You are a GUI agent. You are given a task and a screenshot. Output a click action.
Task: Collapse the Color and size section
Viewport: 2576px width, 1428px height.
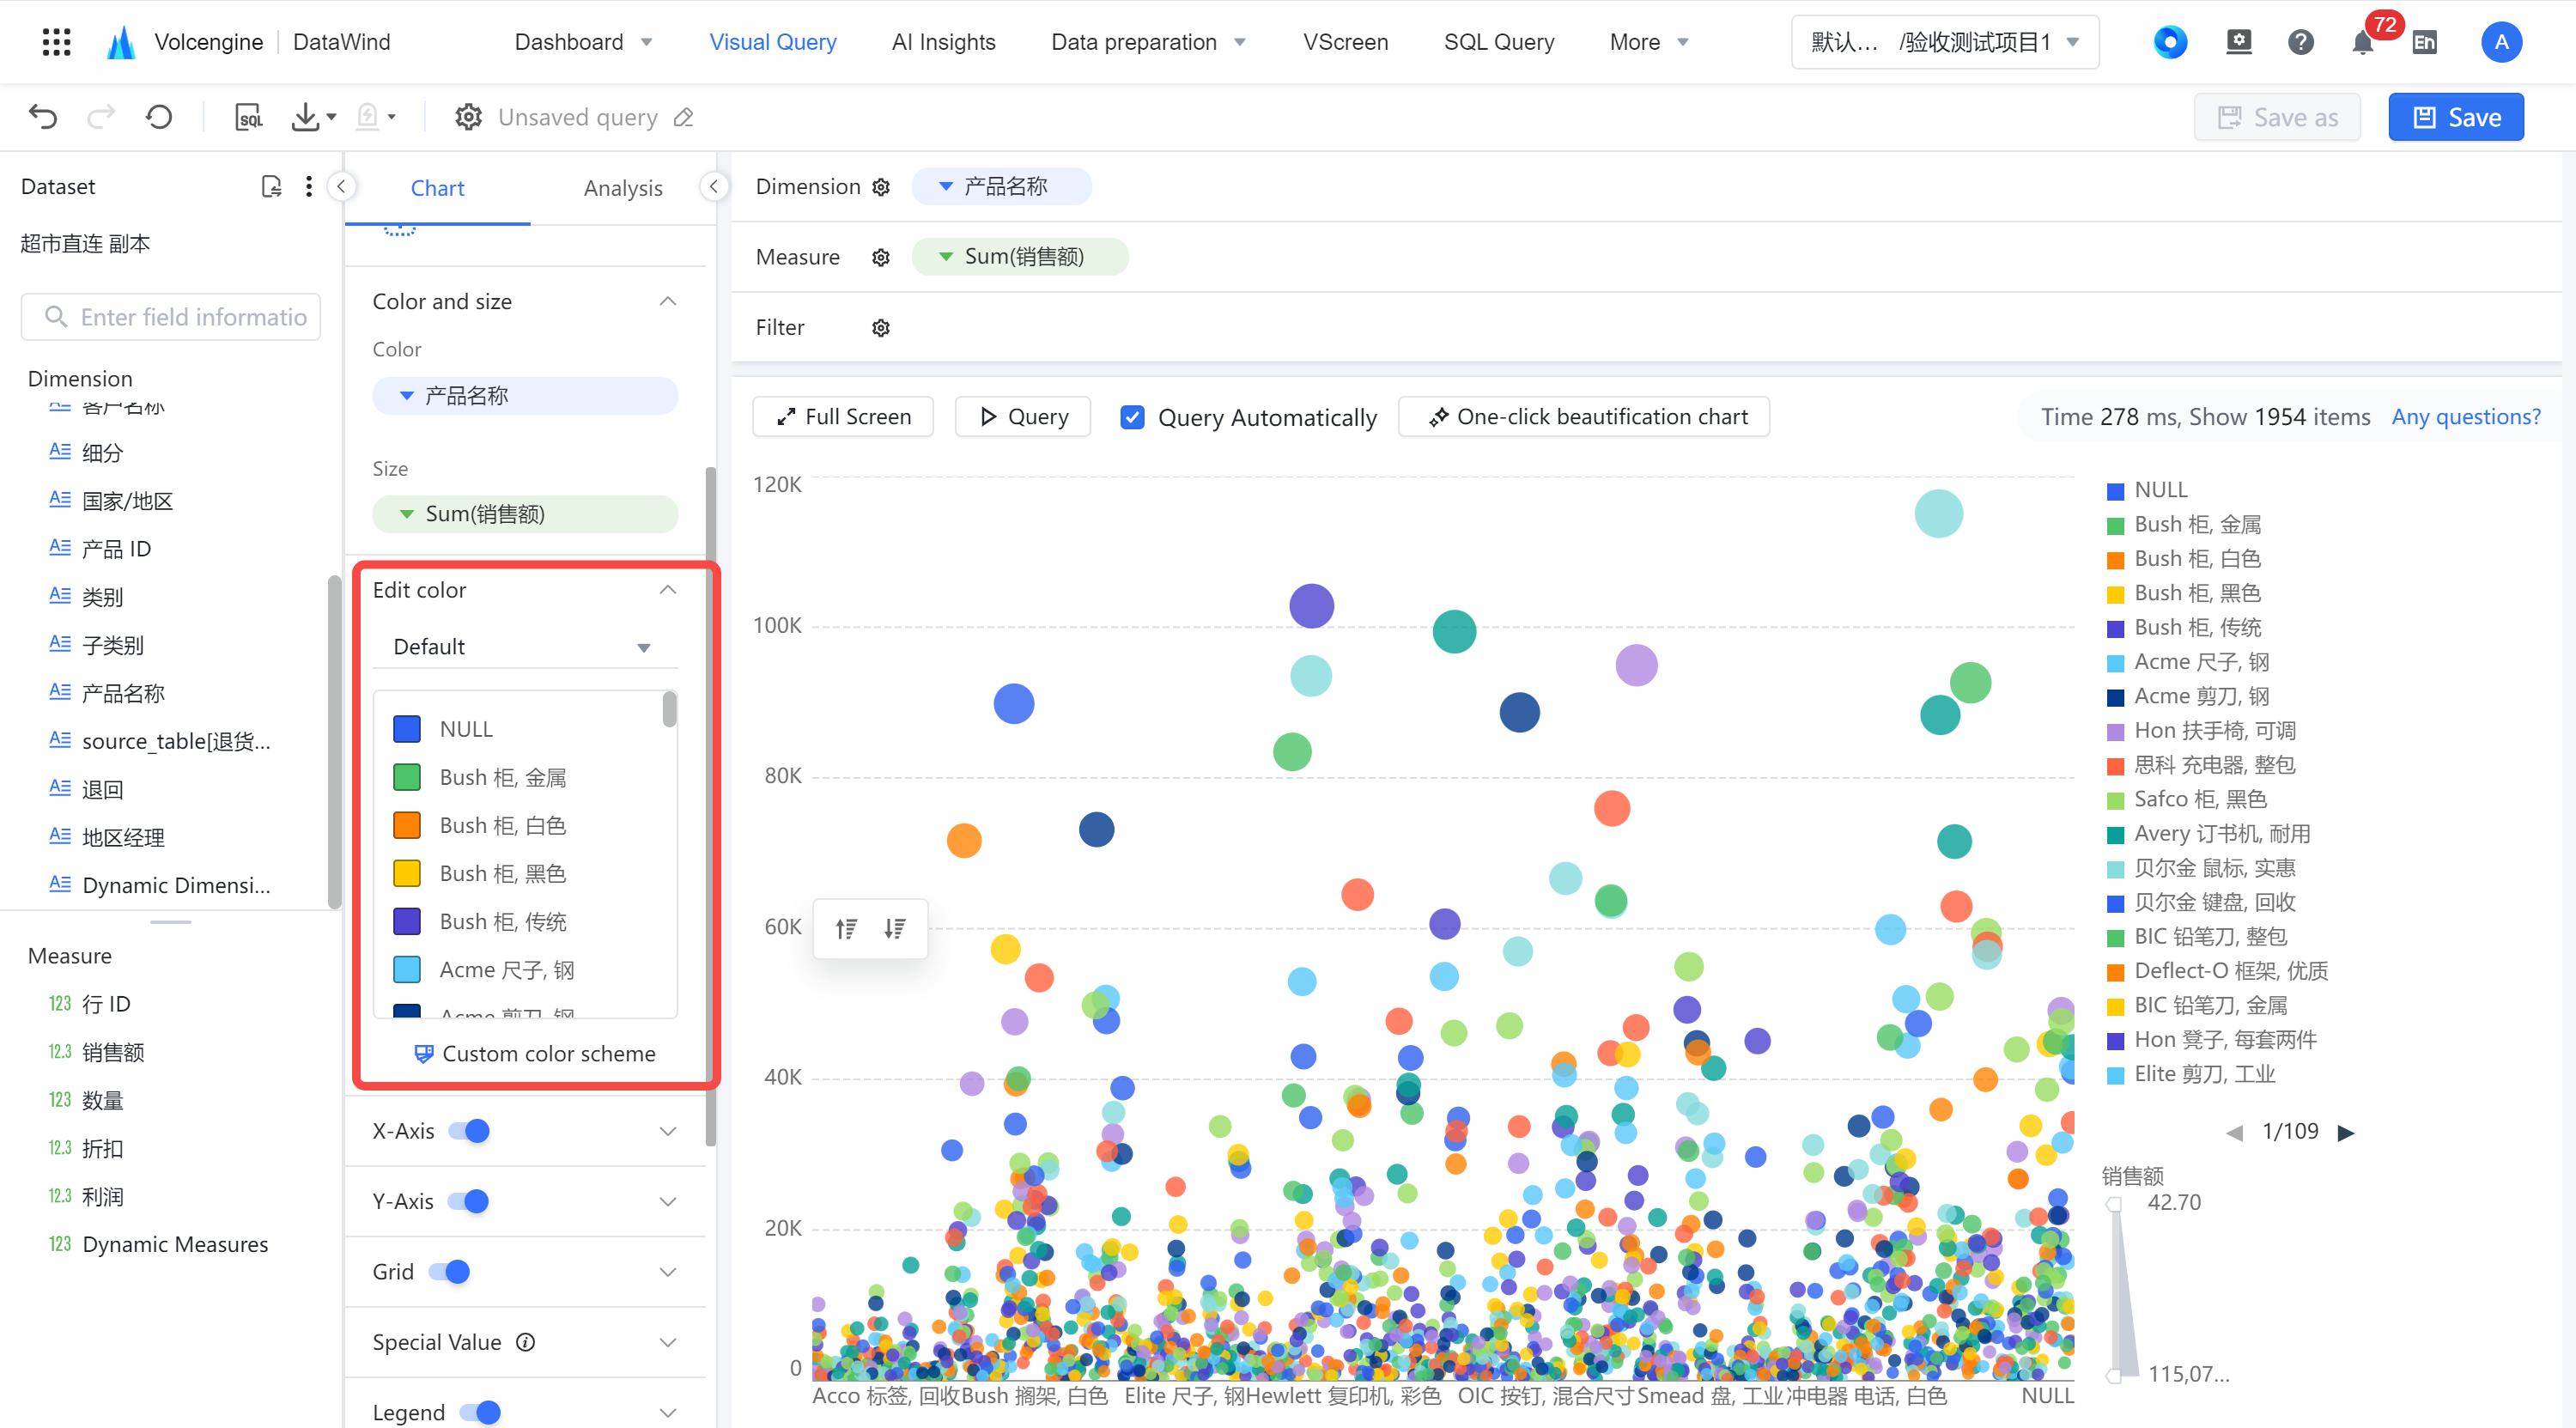(668, 301)
